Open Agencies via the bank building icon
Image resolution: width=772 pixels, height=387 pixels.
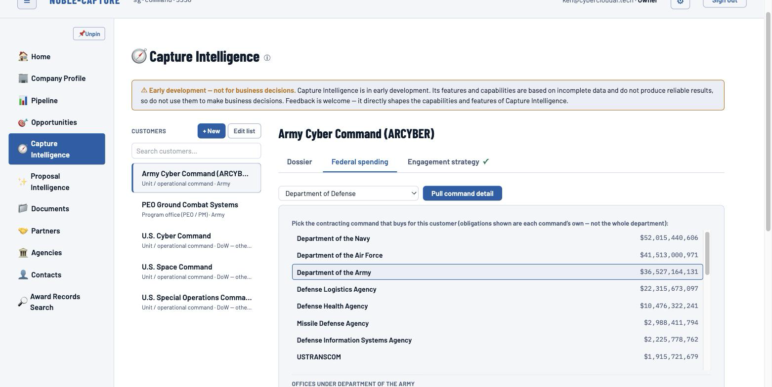pyautogui.click(x=23, y=253)
